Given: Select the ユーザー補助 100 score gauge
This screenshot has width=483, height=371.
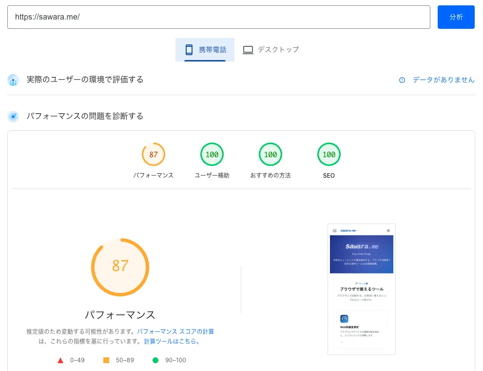Looking at the screenshot, I should point(212,154).
